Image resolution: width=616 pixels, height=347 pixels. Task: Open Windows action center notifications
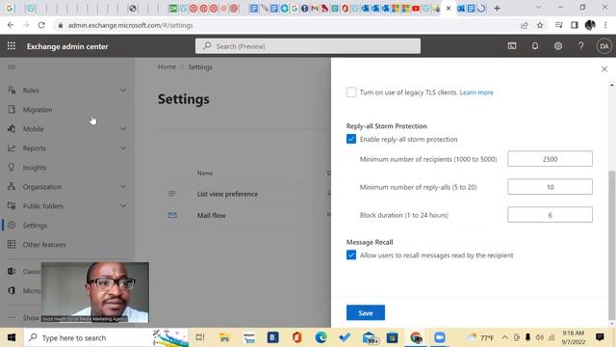click(600, 337)
